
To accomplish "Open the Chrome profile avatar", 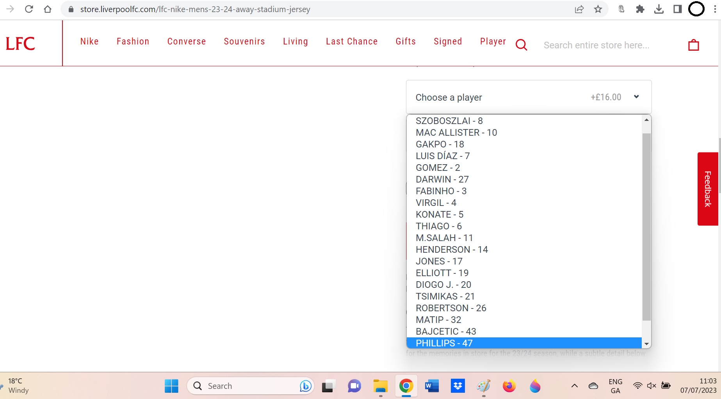I will (x=696, y=9).
